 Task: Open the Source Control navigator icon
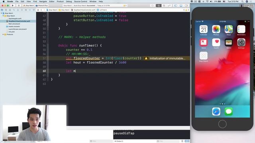click(6, 10)
